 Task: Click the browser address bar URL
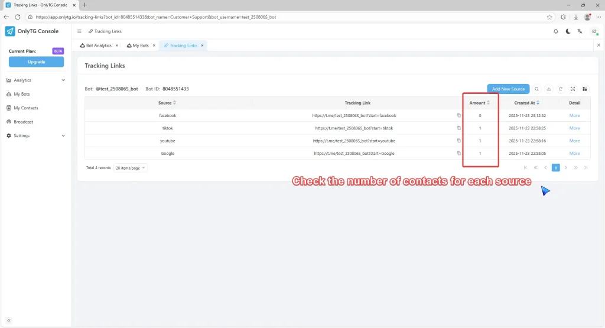click(156, 17)
